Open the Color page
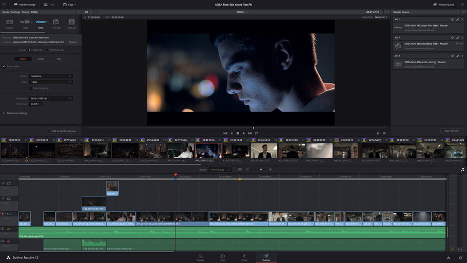 [244, 256]
